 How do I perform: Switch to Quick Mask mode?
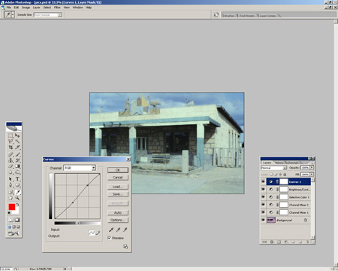(x=17, y=220)
